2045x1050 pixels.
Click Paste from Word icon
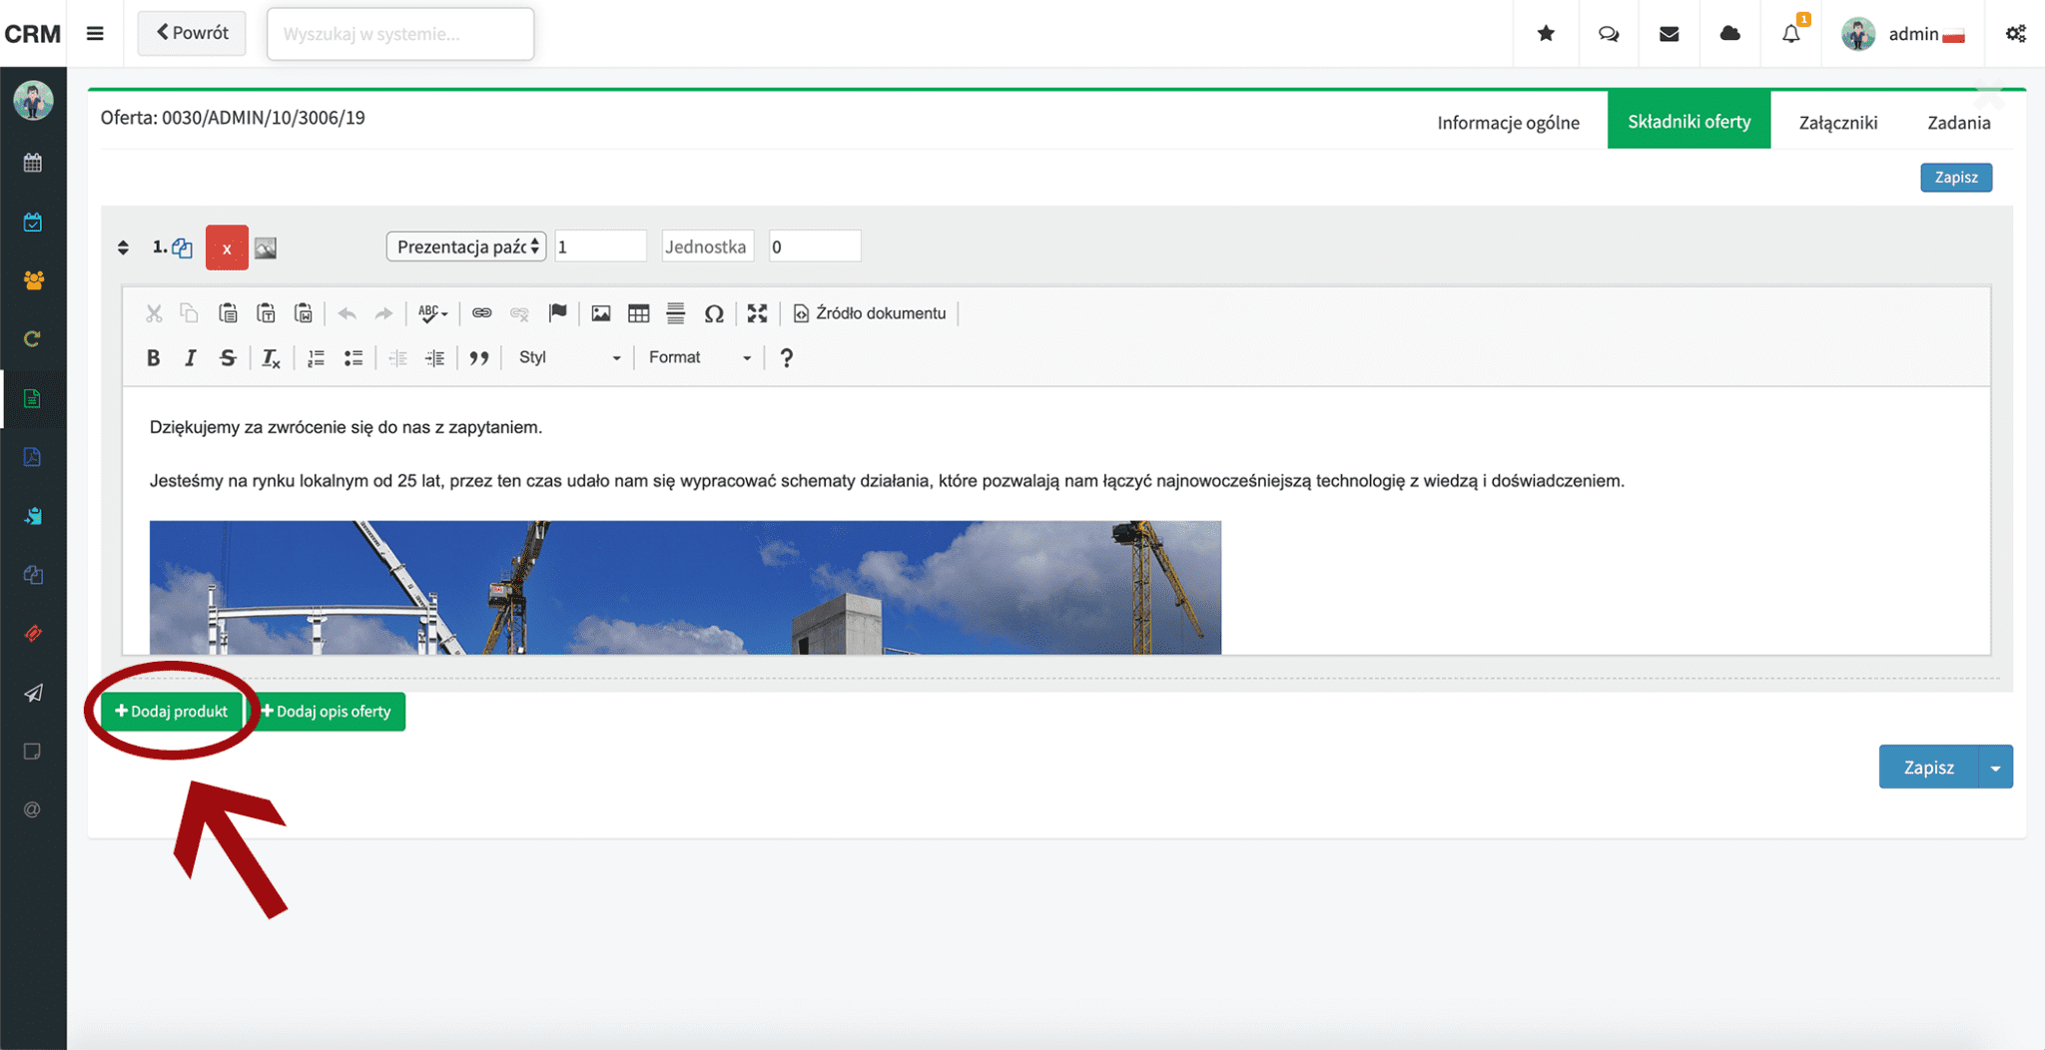coord(304,313)
